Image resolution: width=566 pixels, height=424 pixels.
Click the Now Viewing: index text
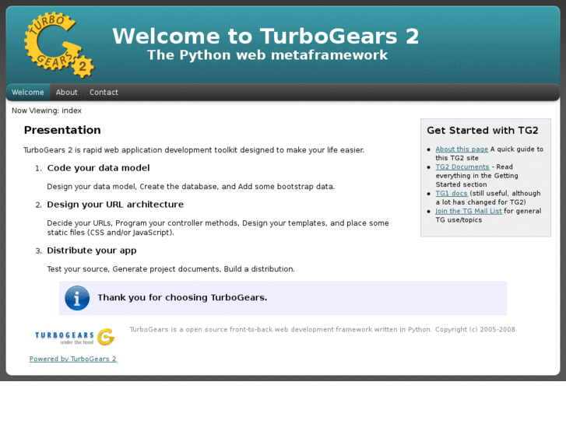(47, 110)
